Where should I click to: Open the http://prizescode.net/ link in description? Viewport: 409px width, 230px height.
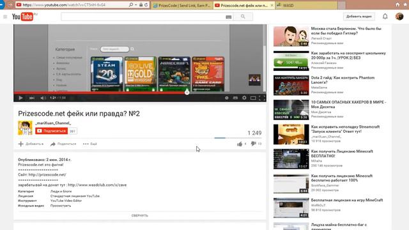pos(47,174)
